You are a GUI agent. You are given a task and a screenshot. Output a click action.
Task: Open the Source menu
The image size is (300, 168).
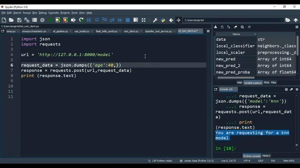[x=27, y=13]
